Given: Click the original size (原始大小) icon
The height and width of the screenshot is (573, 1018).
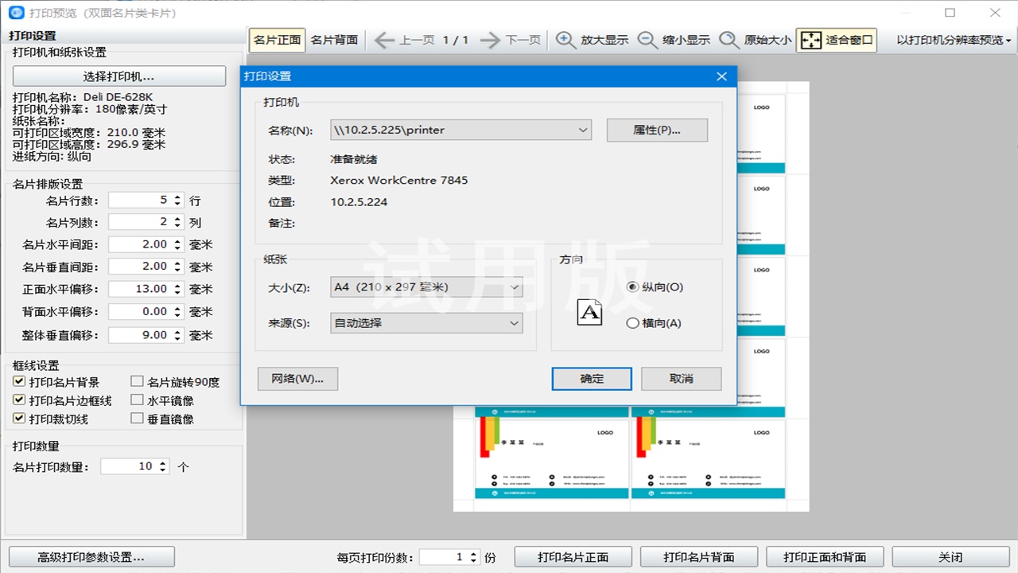Looking at the screenshot, I should pyautogui.click(x=729, y=40).
